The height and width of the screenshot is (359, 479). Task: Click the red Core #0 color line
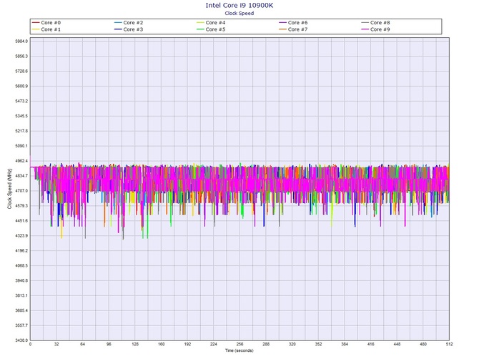[36, 23]
